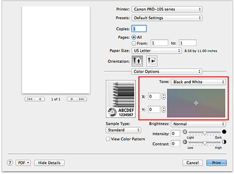Click the Y tone value field

coord(154,110)
